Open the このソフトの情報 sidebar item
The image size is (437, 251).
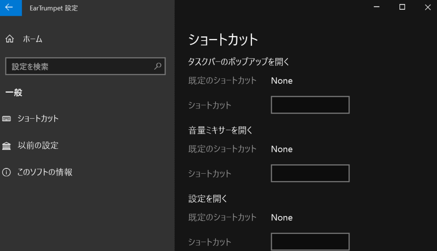[44, 172]
